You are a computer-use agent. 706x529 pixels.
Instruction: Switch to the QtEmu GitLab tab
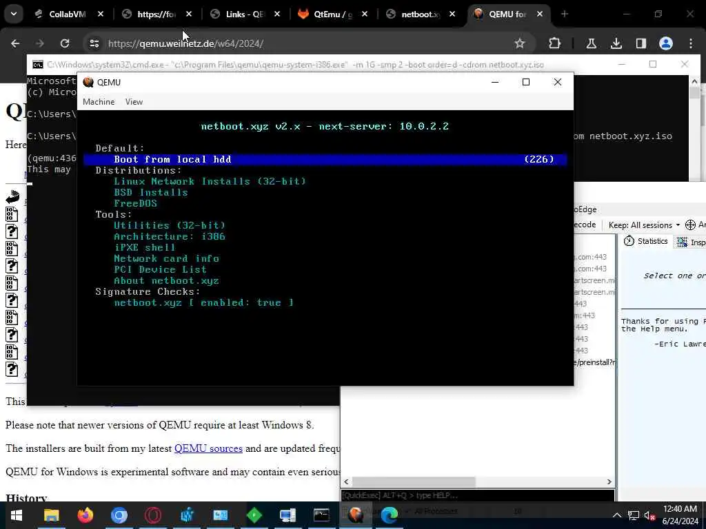point(333,14)
